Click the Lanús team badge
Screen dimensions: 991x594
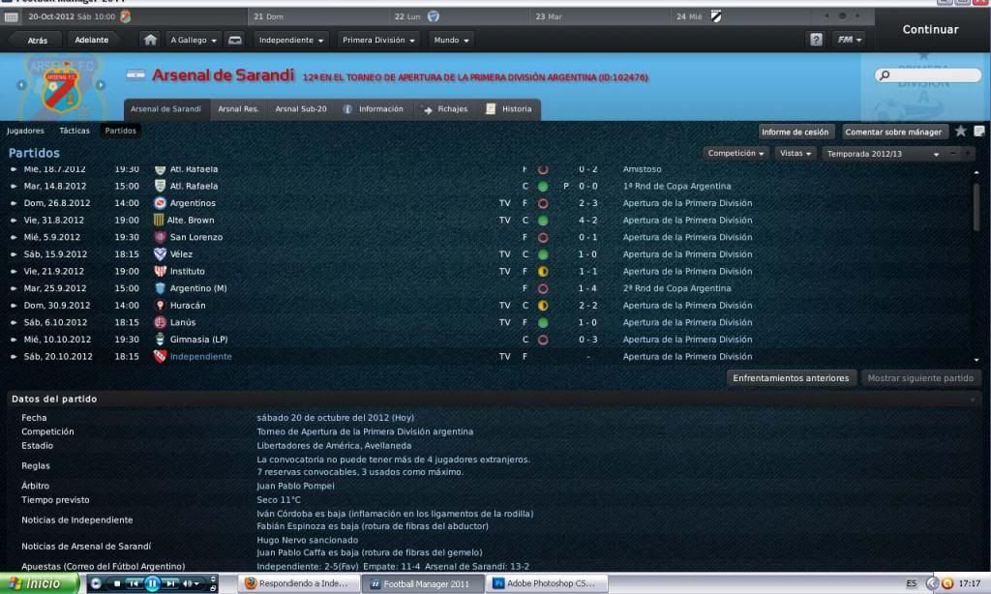pos(160,323)
